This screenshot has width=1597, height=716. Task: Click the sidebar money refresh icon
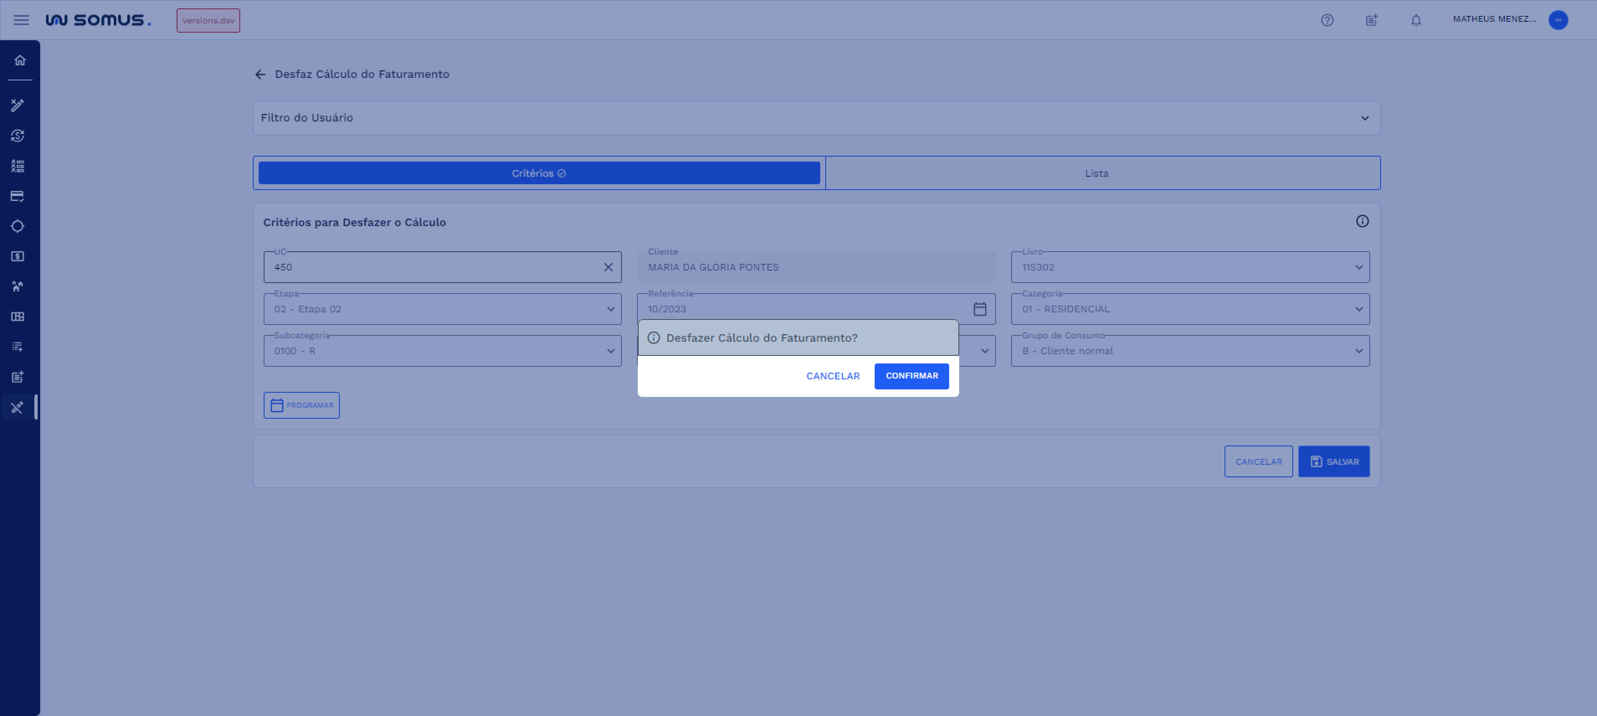[x=18, y=136]
